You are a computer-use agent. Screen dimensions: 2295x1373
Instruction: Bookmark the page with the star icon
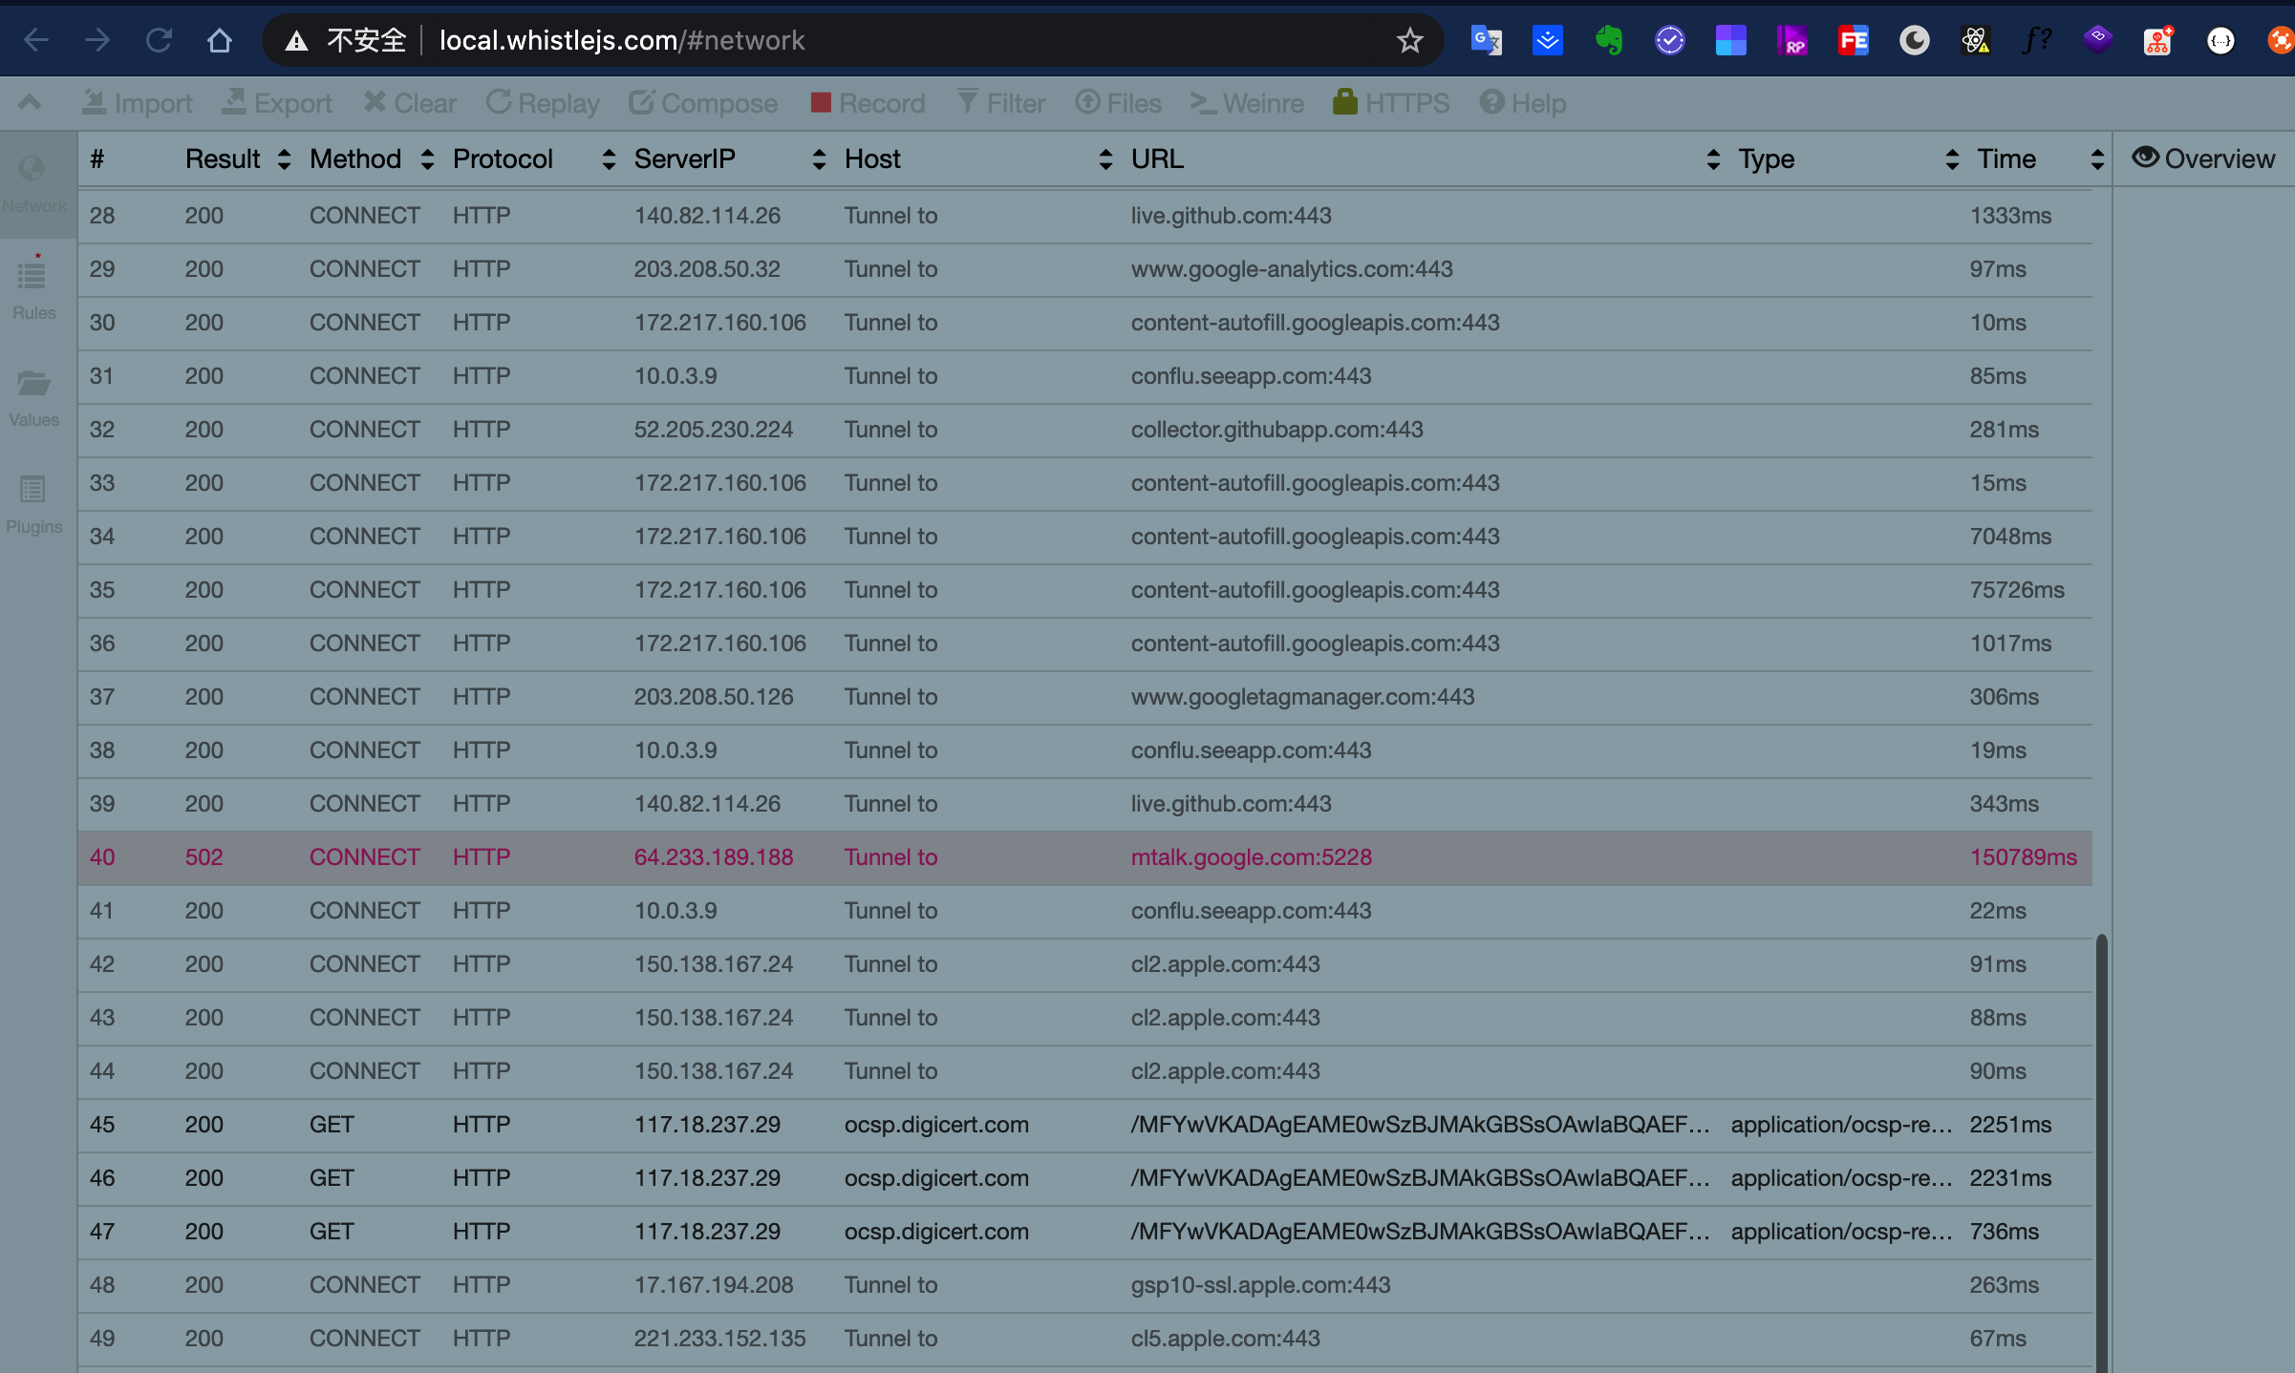1409,40
